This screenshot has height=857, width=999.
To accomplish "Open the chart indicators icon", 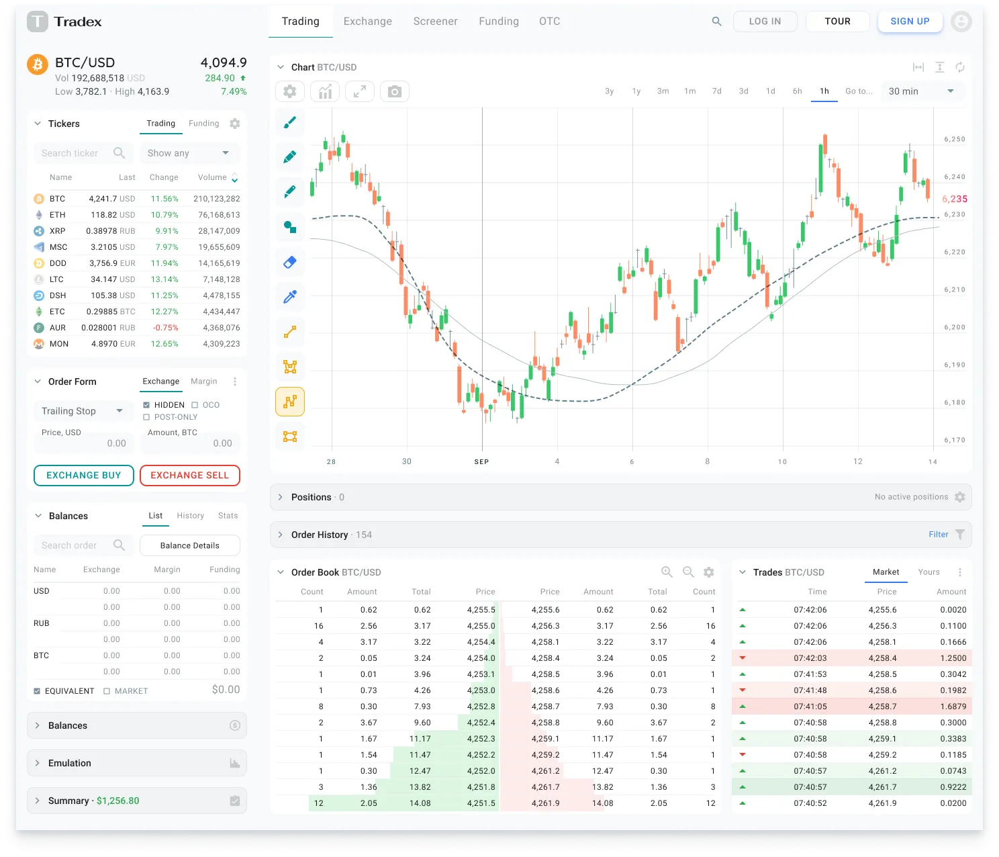I will 325,91.
